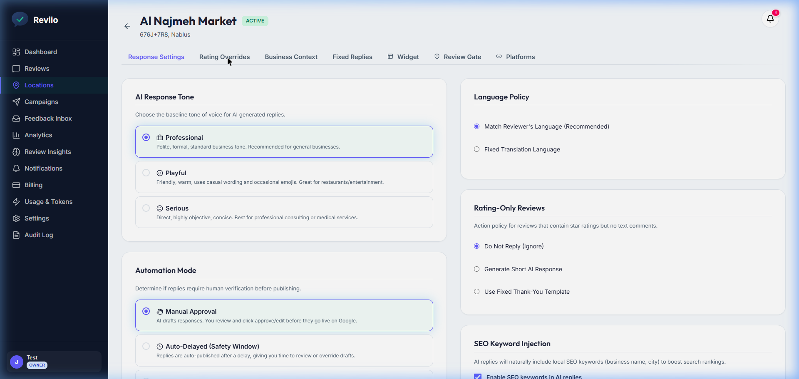
Task: Open Audit Log from sidebar
Action: click(54, 235)
